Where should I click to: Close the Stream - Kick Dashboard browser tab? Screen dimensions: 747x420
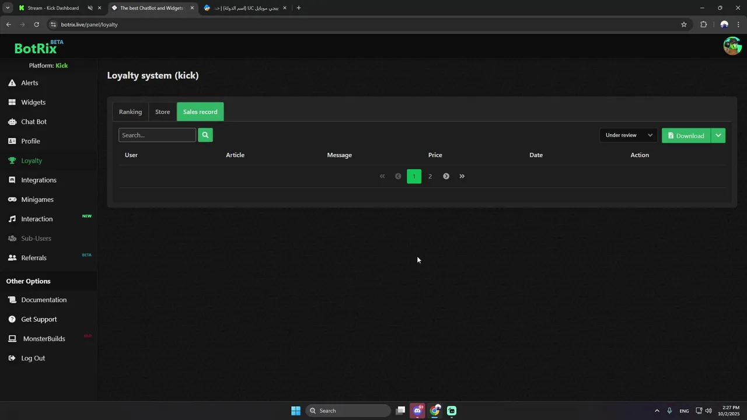tap(100, 8)
